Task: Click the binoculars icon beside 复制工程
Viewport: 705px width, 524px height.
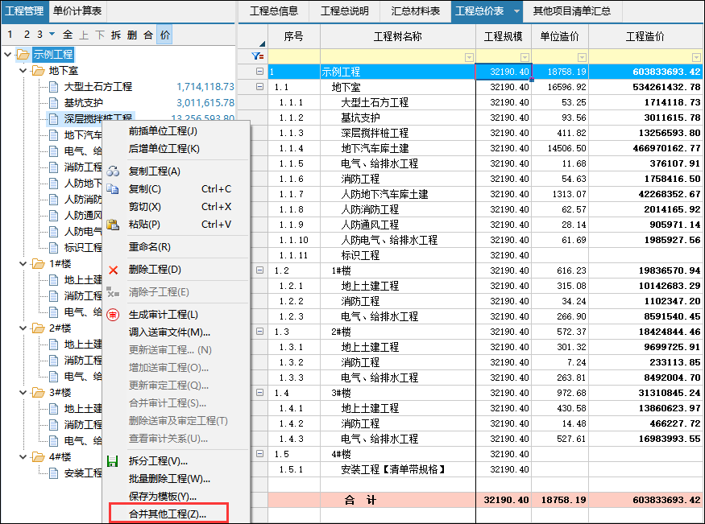Action: click(x=113, y=171)
